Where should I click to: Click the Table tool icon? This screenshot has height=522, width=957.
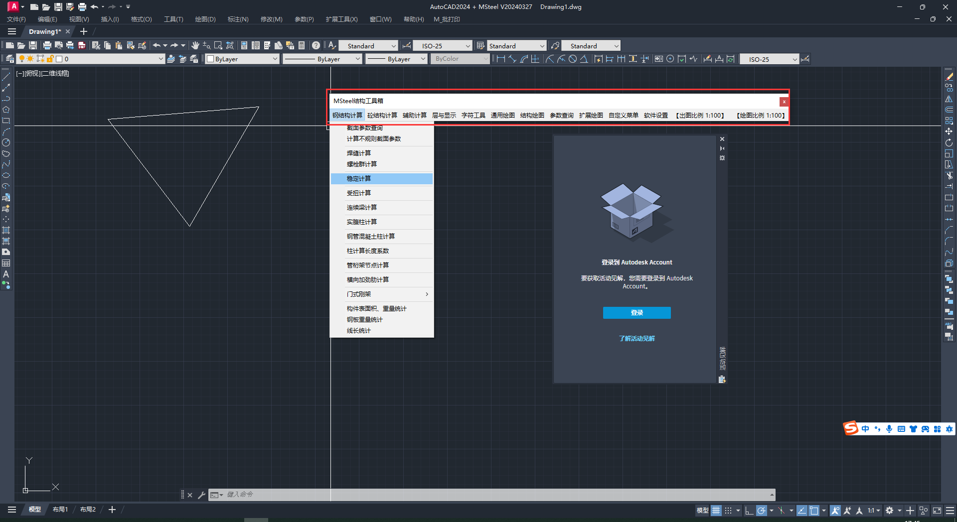point(6,263)
